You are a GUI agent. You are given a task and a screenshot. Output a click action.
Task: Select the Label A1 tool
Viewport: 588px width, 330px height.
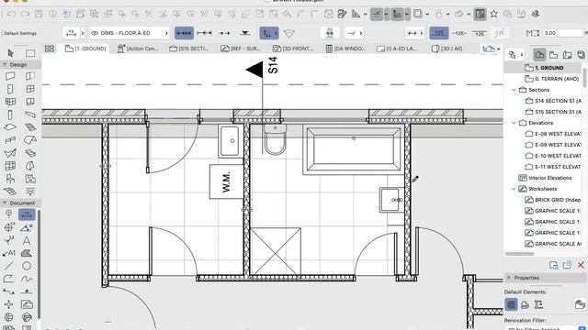pos(9,253)
